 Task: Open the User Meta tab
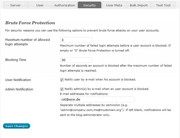pos(114,5)
